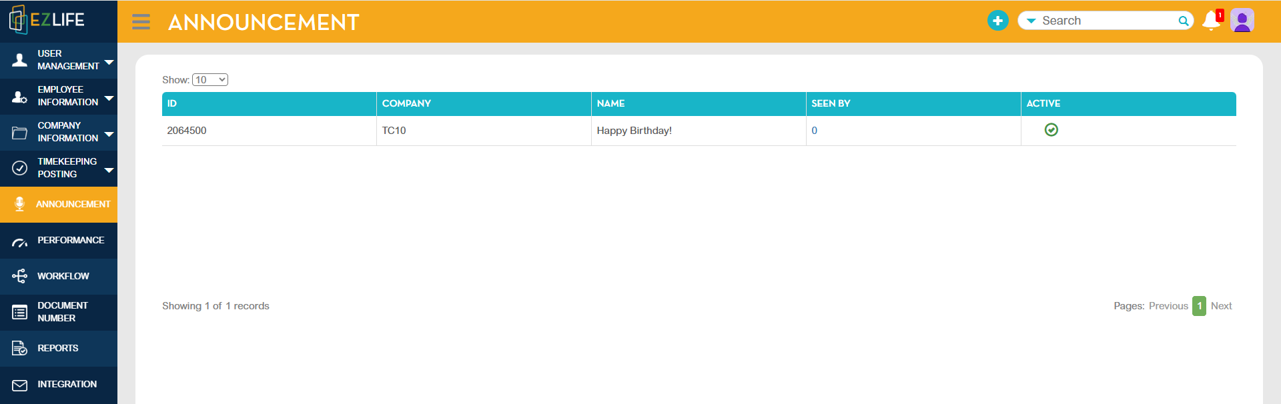This screenshot has height=404, width=1281.
Task: Sort by Active column header
Action: tap(1128, 103)
